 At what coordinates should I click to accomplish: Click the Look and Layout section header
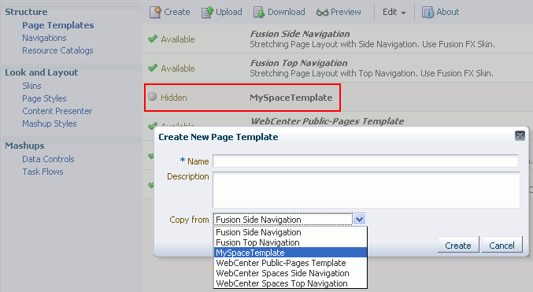[42, 72]
